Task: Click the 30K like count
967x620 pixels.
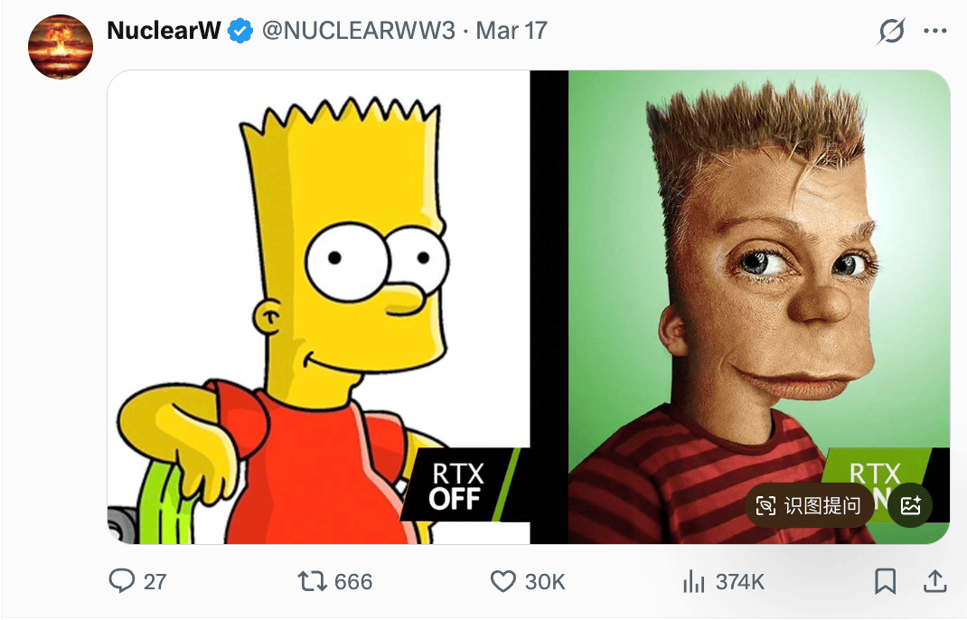Action: point(545,582)
